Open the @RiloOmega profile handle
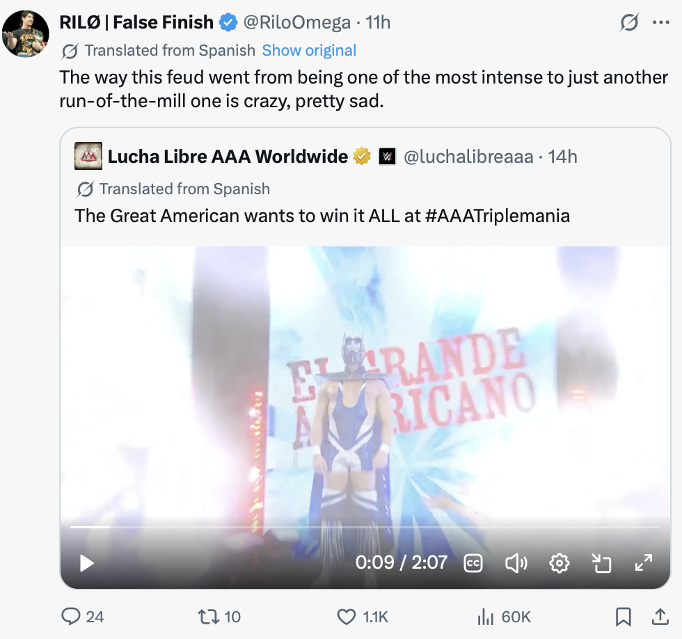Image resolution: width=682 pixels, height=639 pixels. [x=297, y=22]
